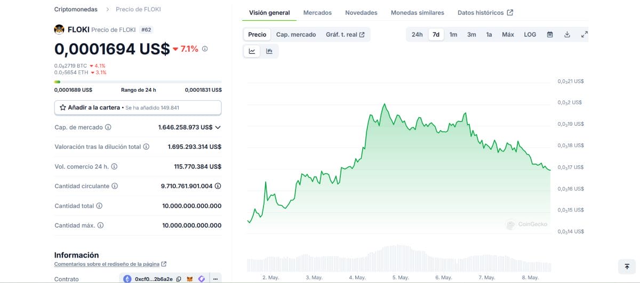Click the info icon beside 7.1% change
The height and width of the screenshot is (283, 640).
coord(205,48)
